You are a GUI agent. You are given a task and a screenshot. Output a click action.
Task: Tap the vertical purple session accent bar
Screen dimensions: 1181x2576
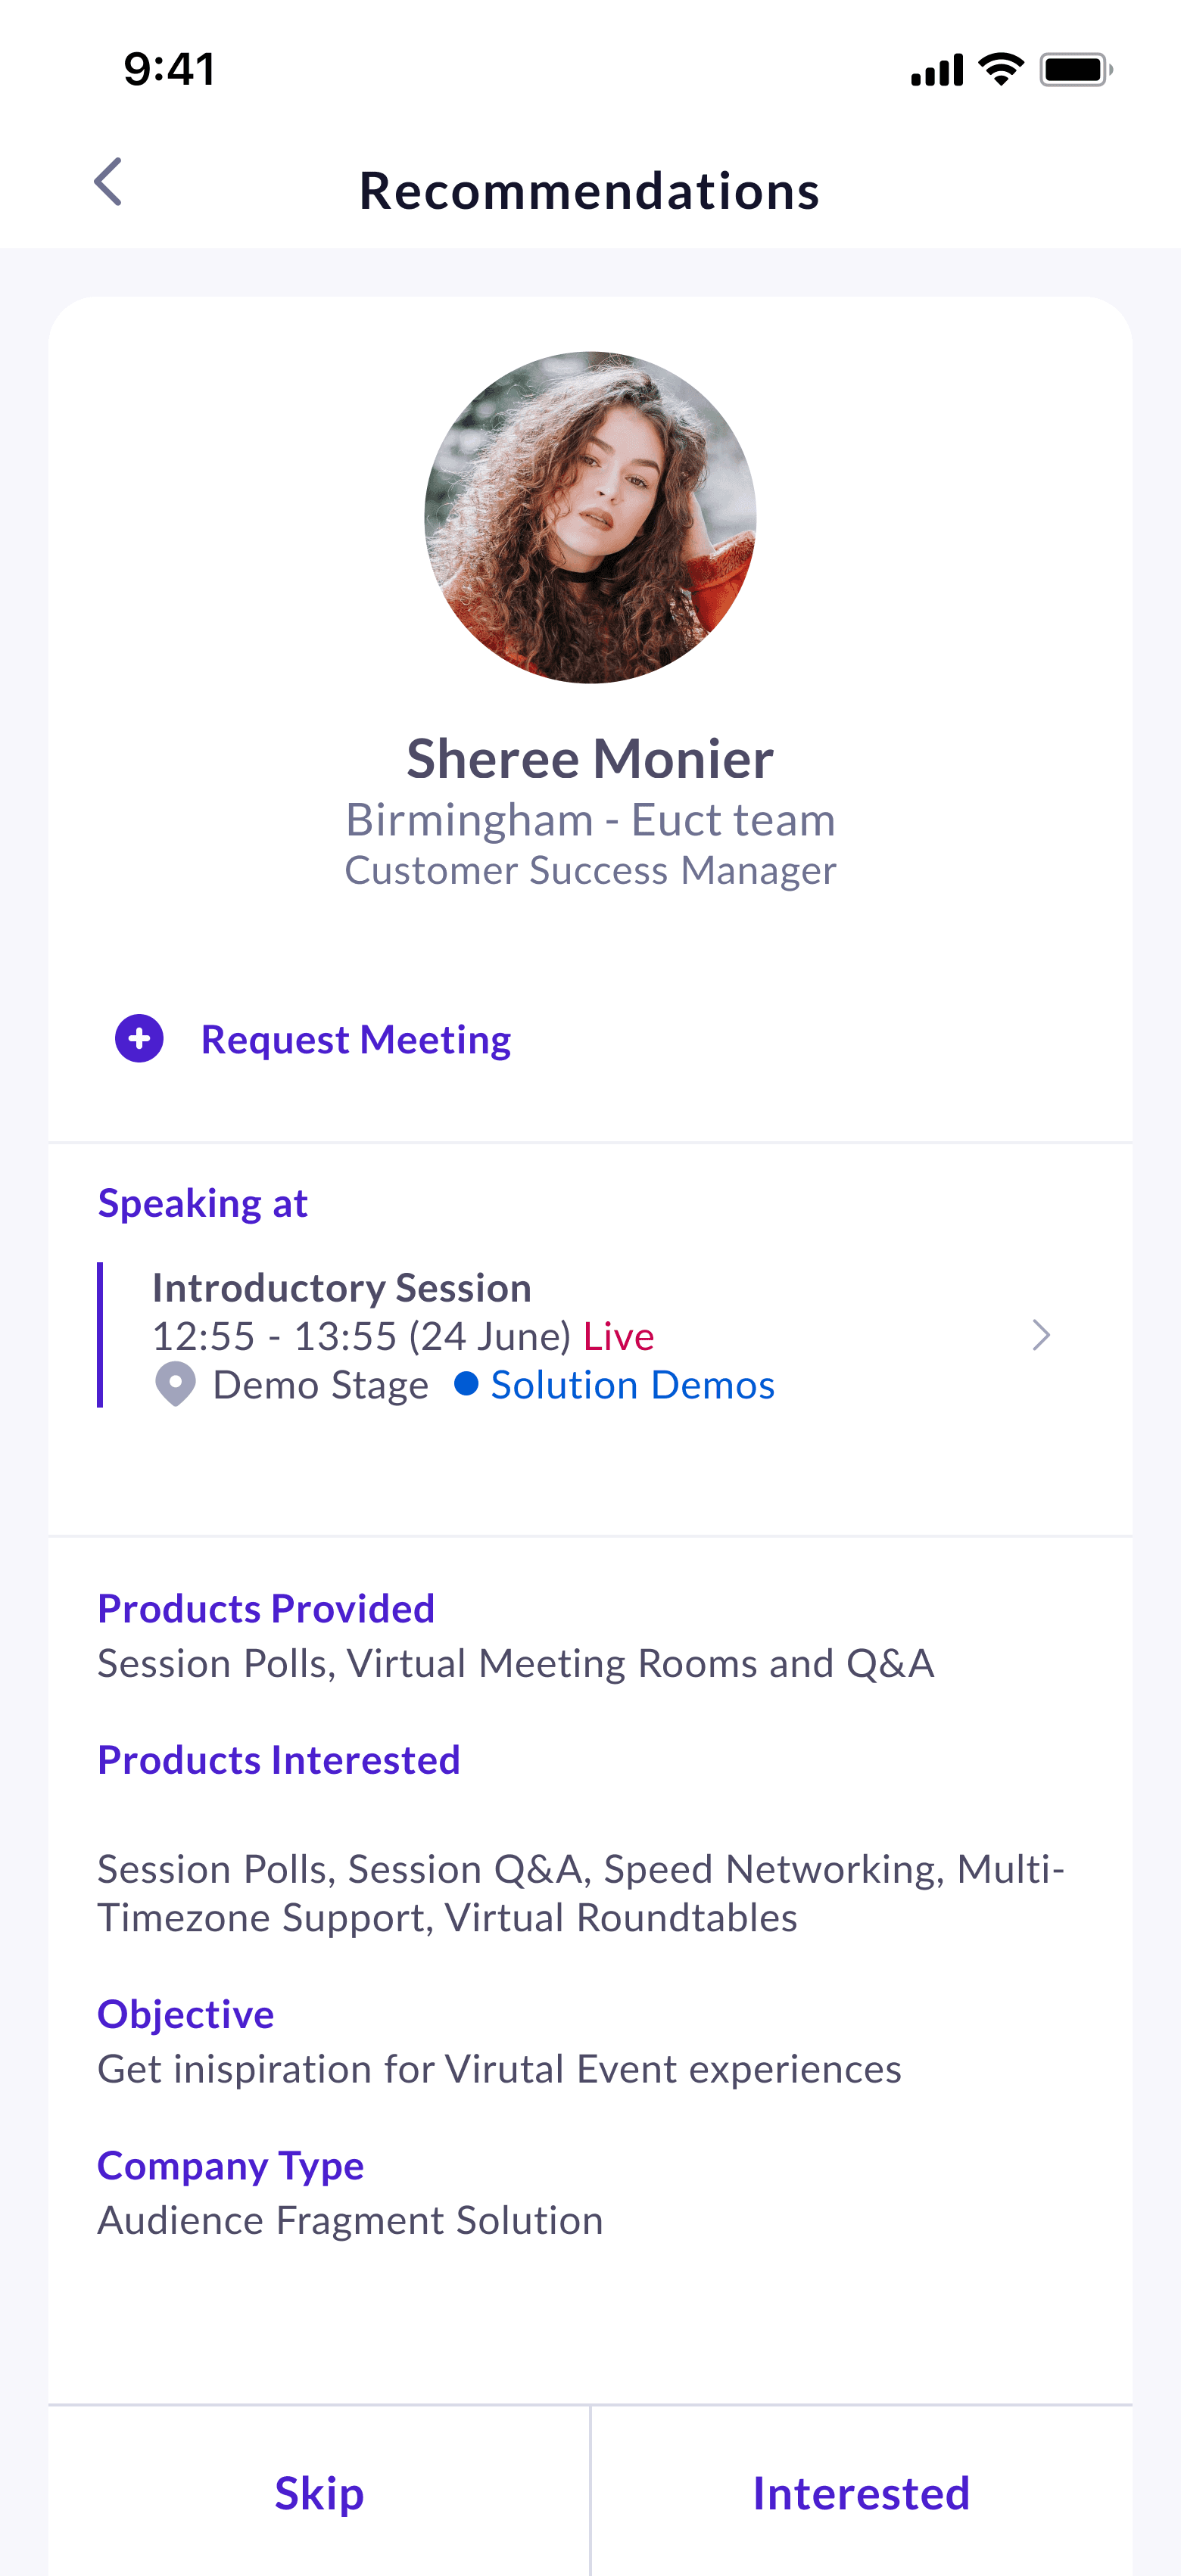click(x=100, y=1335)
